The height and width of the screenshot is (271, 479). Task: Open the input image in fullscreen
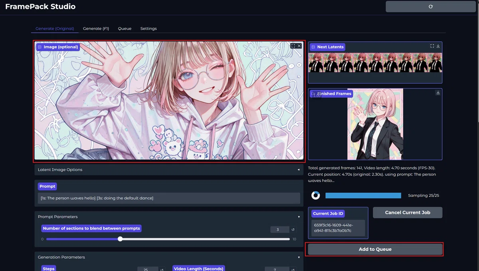point(293,46)
